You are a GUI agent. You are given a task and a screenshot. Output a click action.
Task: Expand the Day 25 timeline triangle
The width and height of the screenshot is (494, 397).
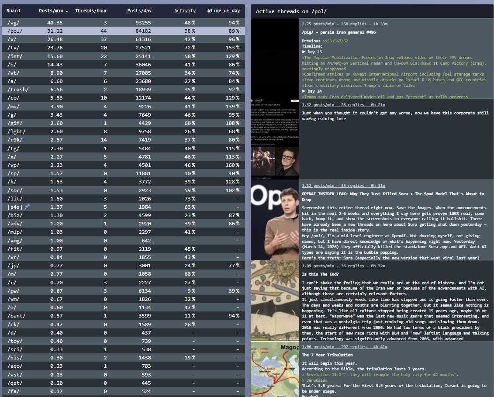[x=304, y=52]
